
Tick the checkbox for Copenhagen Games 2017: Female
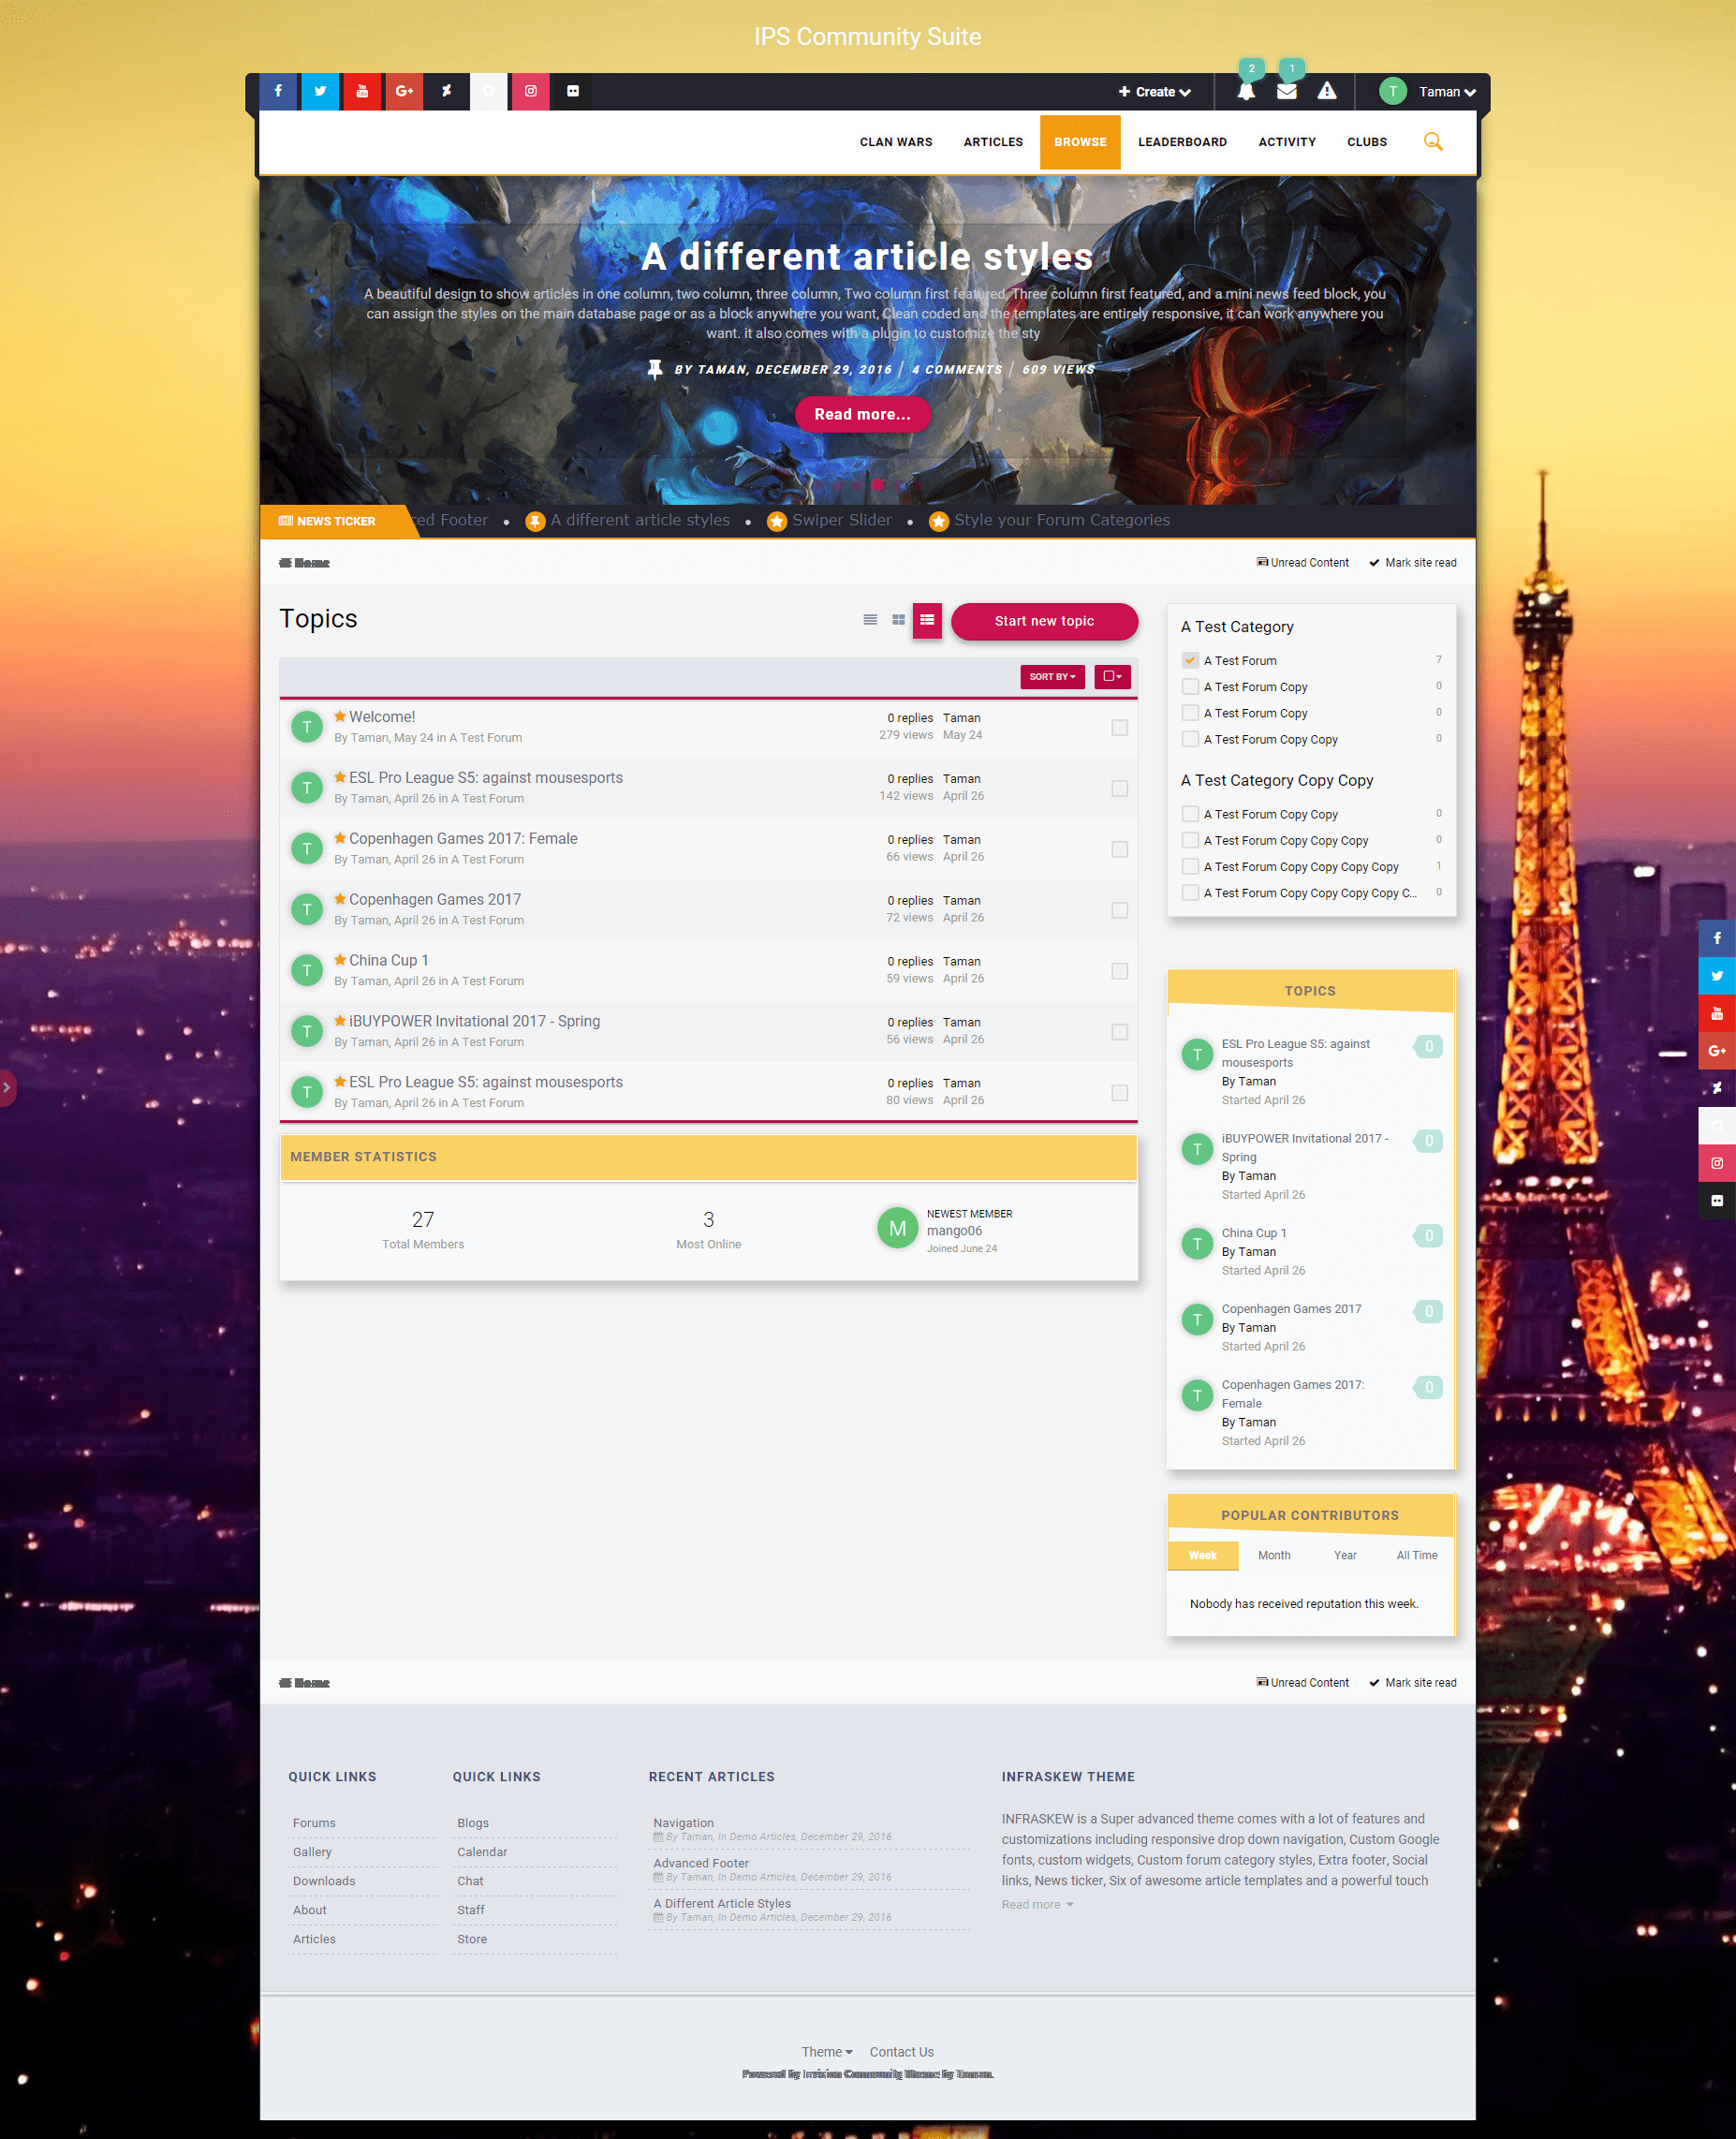click(1120, 849)
